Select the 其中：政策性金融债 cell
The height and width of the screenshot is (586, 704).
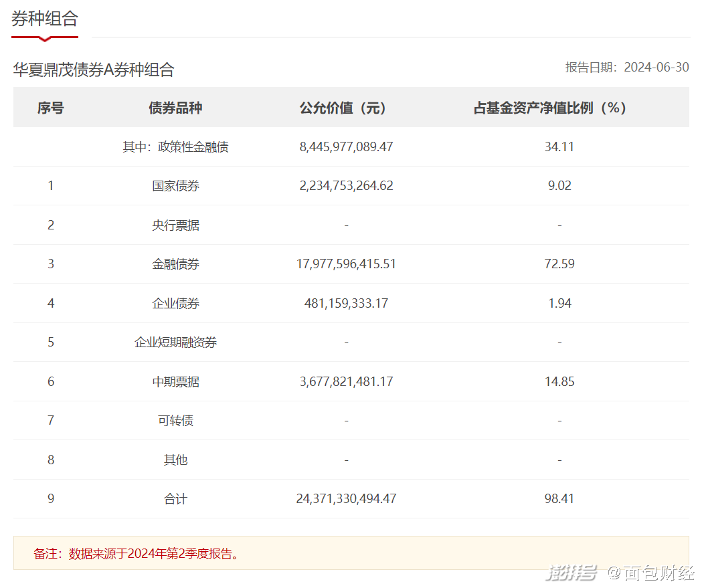tap(175, 146)
